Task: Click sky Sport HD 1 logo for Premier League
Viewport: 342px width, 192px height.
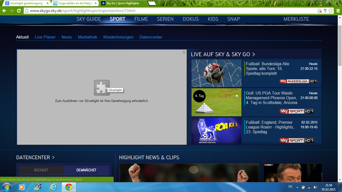Action: [x=297, y=140]
